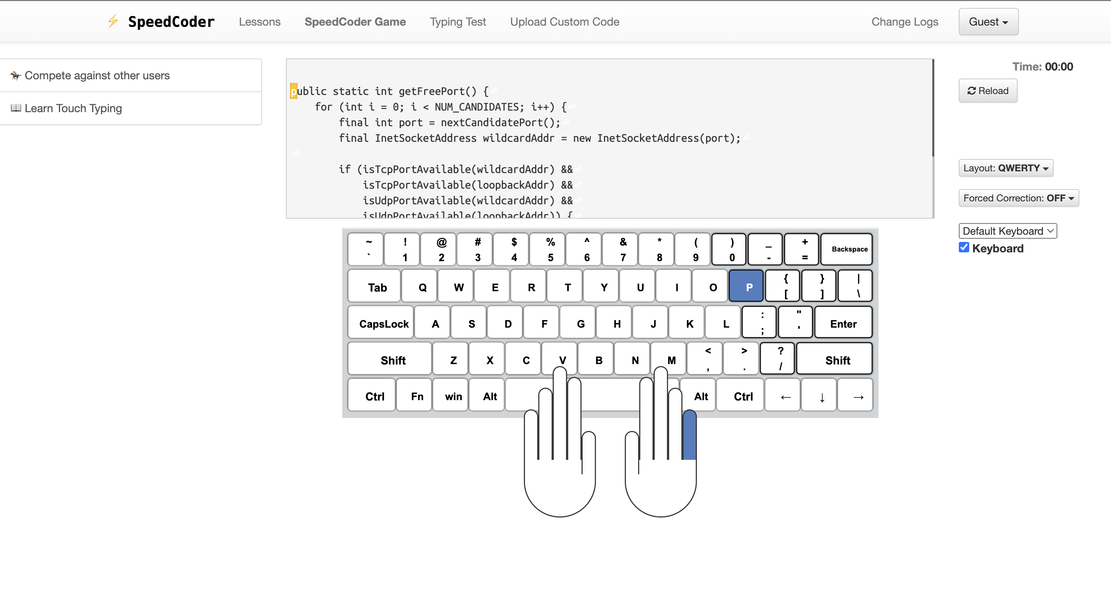
Task: Click the down arrow key on virtual keyboard
Action: [x=819, y=396]
